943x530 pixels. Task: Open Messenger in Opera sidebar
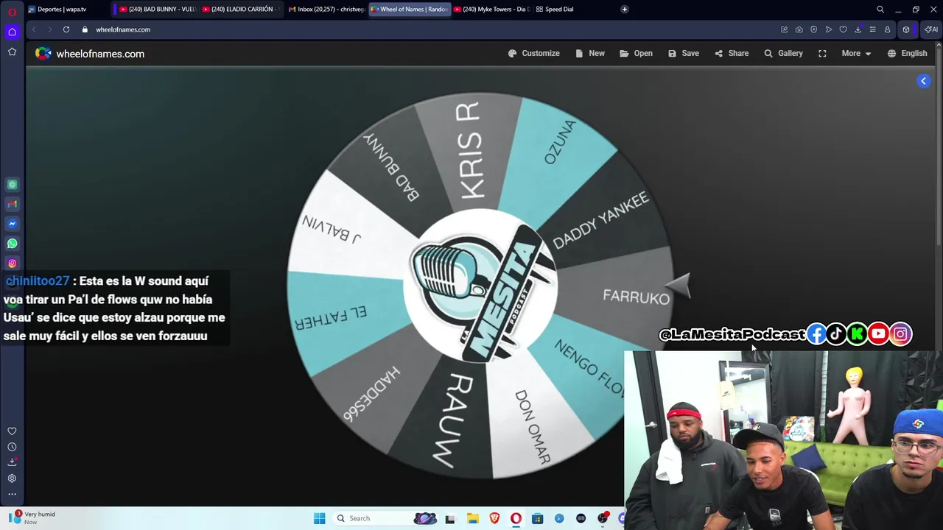[x=12, y=224]
